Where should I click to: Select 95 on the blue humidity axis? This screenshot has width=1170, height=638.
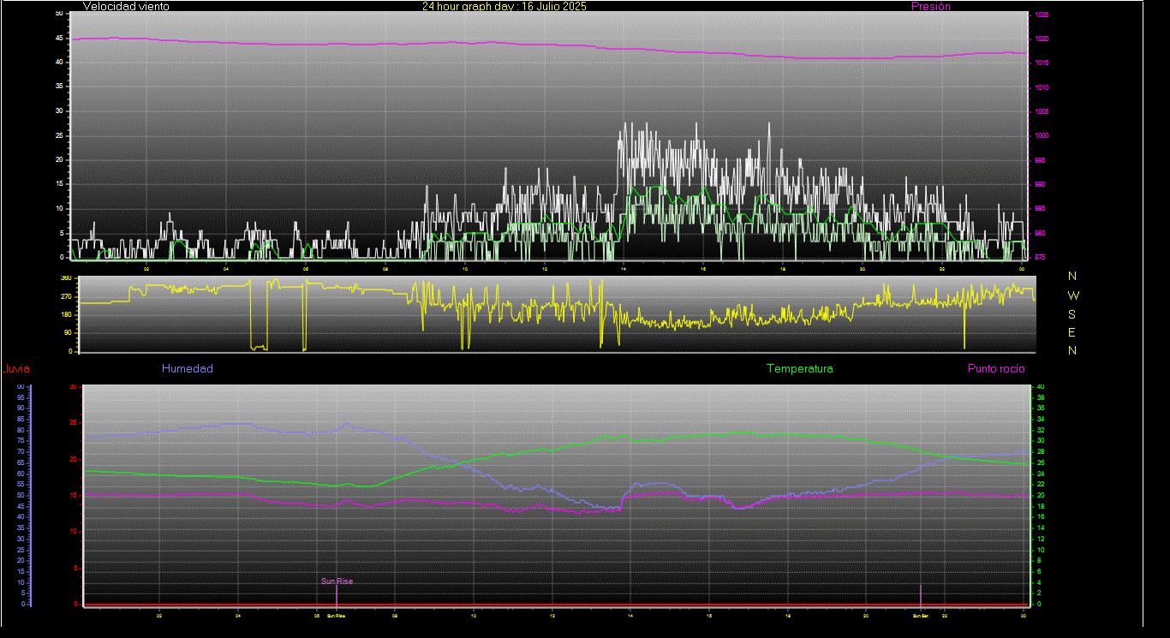click(x=21, y=397)
